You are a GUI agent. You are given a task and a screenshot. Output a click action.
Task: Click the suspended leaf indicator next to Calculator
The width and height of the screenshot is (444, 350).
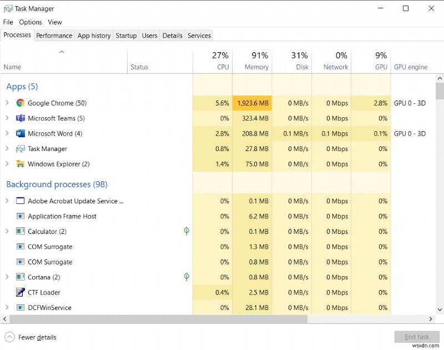(186, 231)
